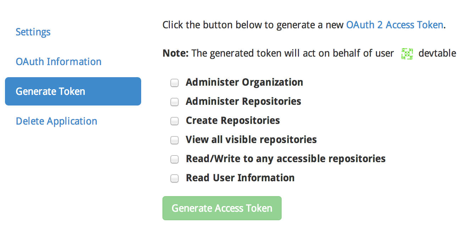
Task: Check Administer Repositories scope
Action: tap(175, 102)
